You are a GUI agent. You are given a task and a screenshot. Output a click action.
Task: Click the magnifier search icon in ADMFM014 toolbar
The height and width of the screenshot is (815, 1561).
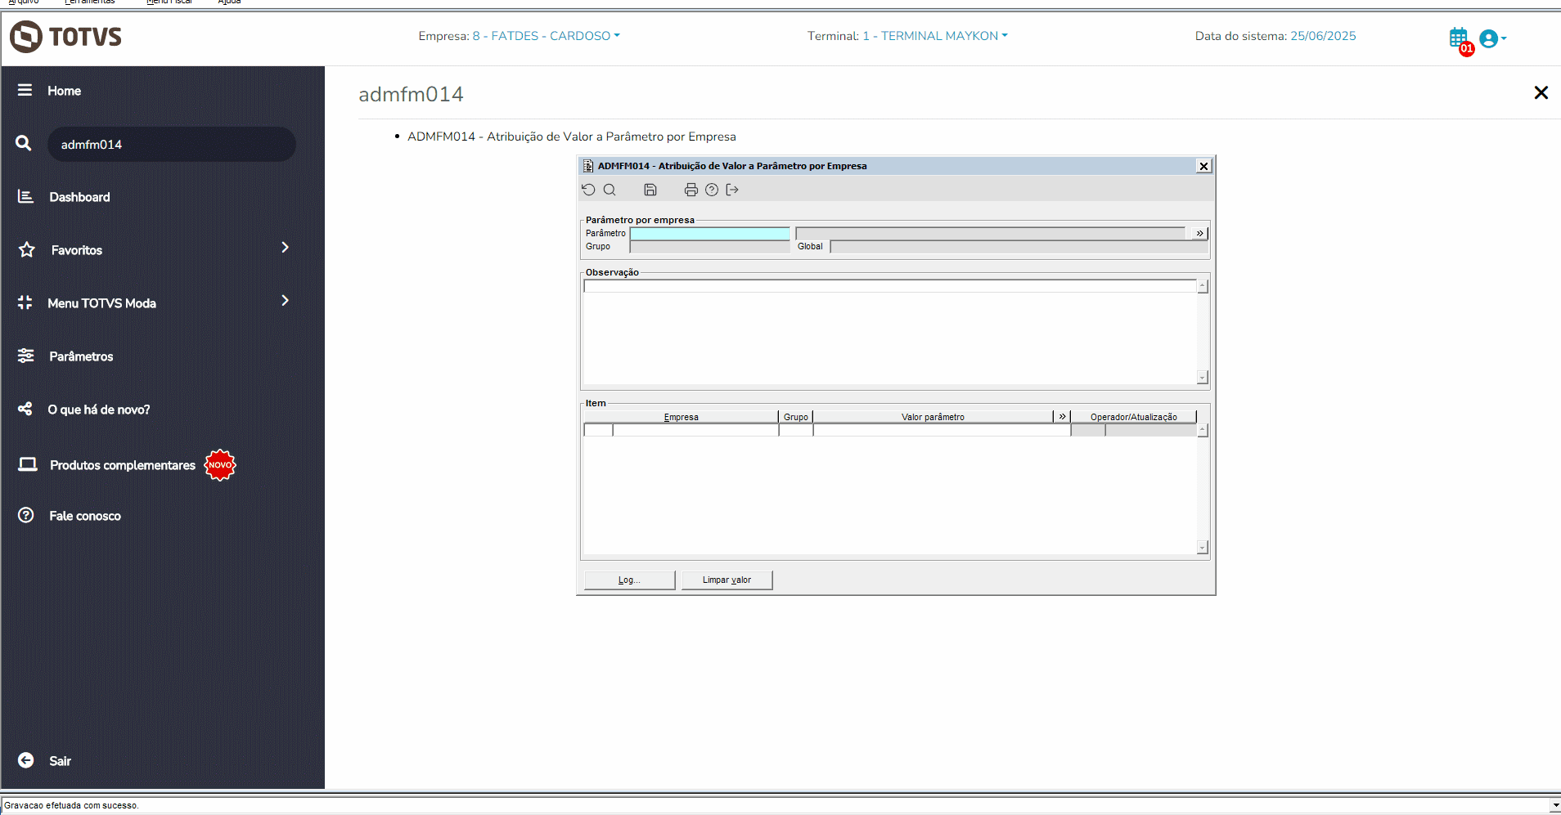pos(610,190)
